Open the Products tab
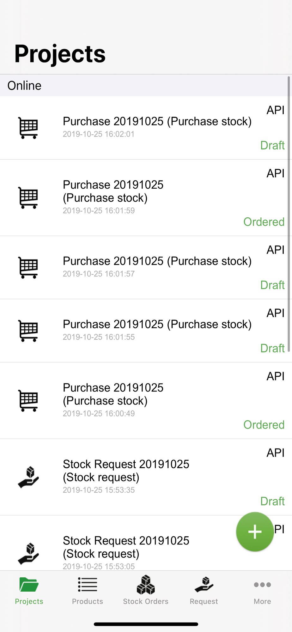Viewport: 292px width, 632px height. (88, 590)
